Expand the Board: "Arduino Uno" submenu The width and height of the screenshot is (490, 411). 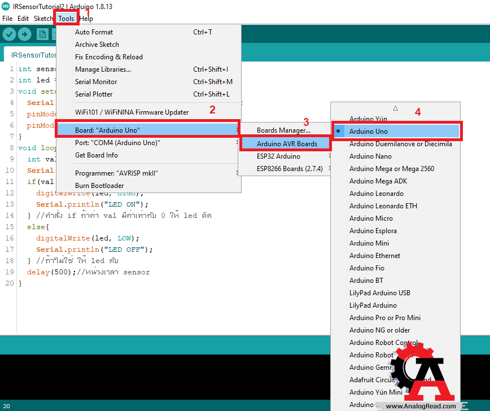point(148,130)
